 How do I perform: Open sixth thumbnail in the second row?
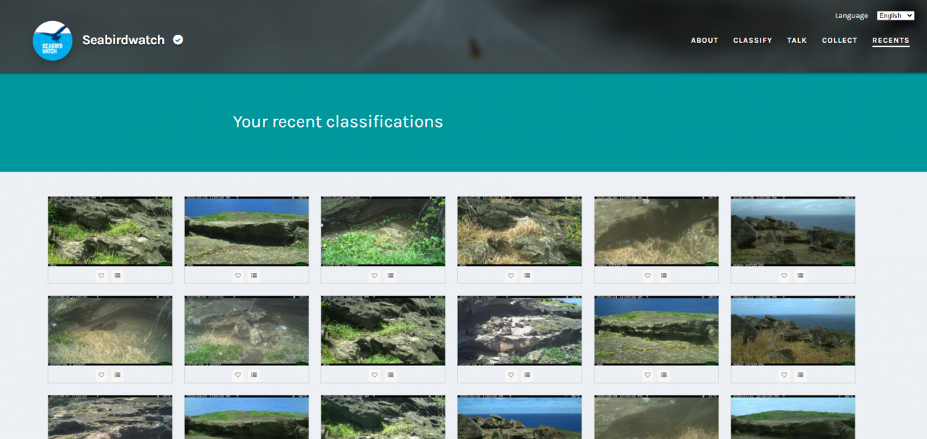793,330
